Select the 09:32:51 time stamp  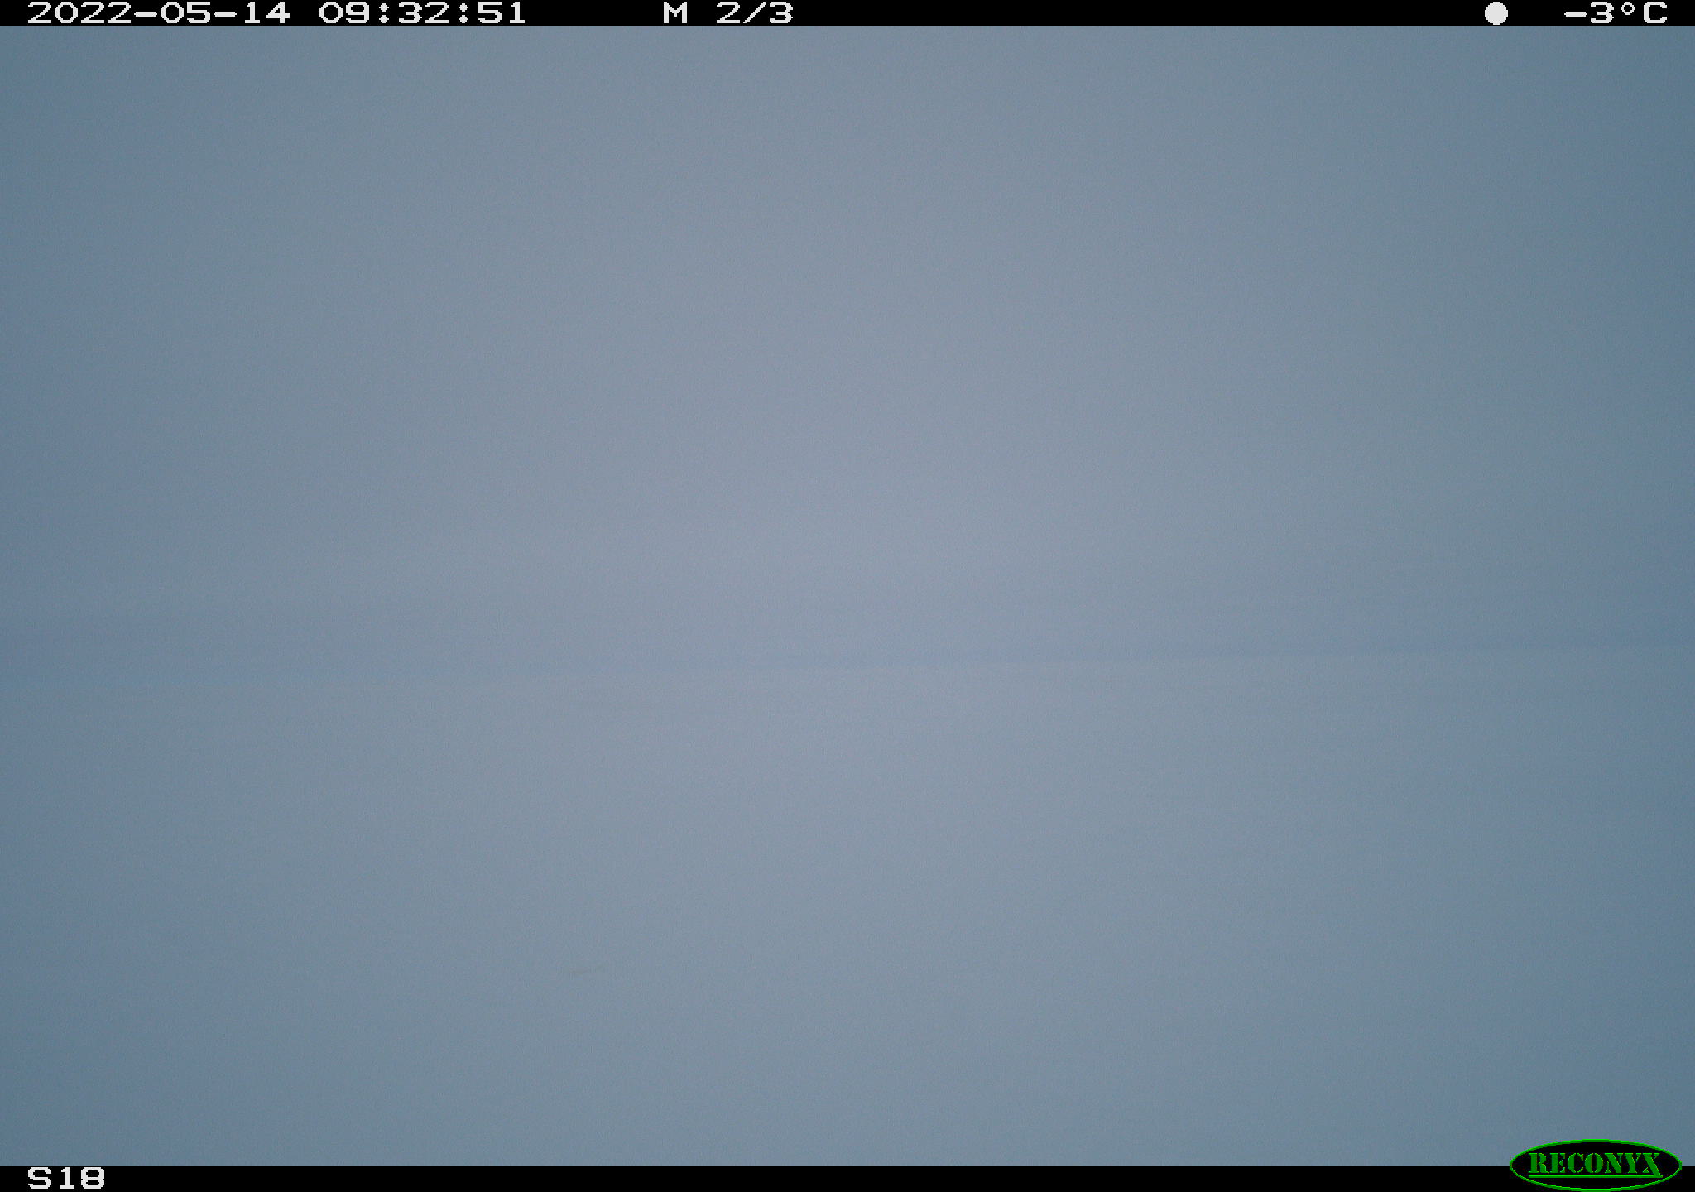[x=422, y=13]
